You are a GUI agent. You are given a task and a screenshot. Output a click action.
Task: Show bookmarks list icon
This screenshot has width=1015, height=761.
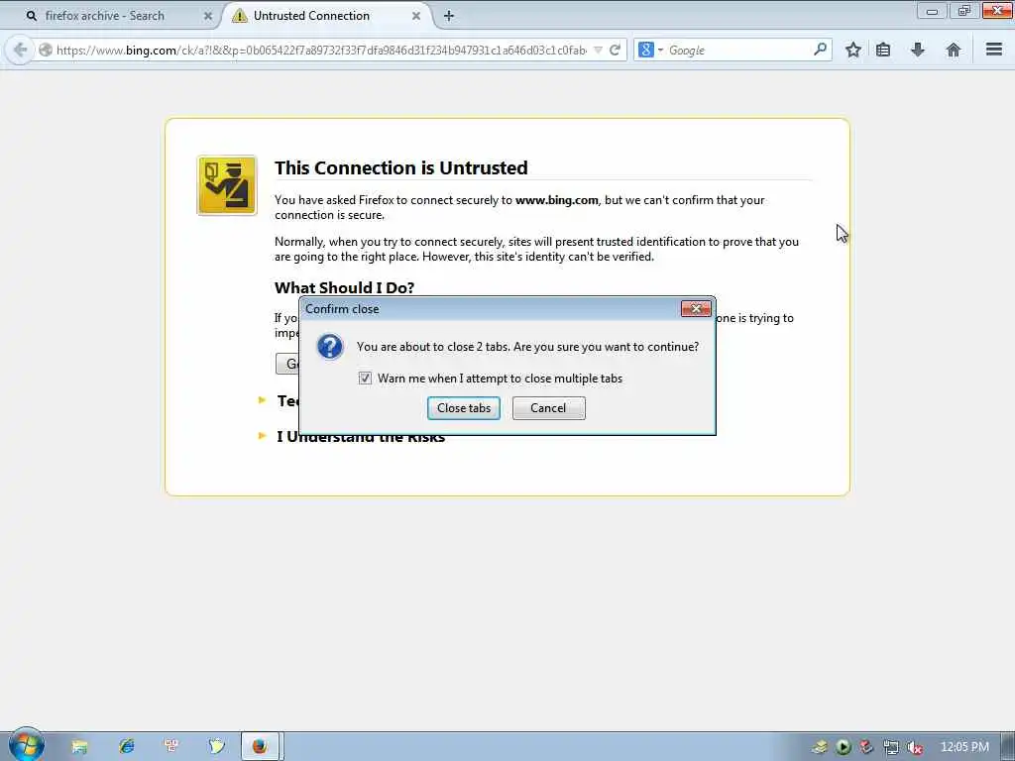pyautogui.click(x=883, y=50)
